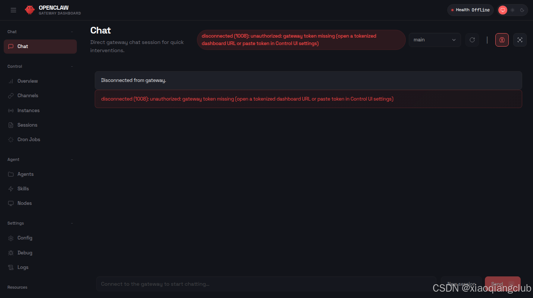Click the brain thinking-mode icon in the toolbar
This screenshot has height=298, width=533.
[502, 40]
